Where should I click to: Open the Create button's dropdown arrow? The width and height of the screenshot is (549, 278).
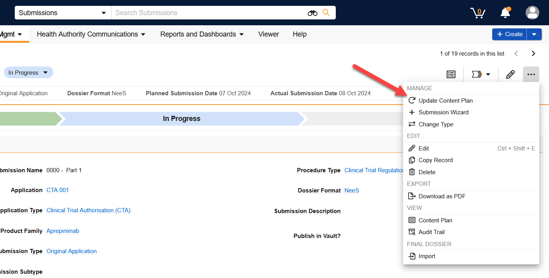click(534, 34)
